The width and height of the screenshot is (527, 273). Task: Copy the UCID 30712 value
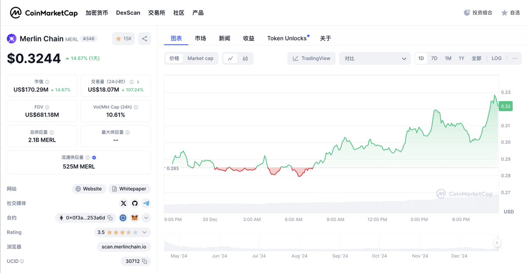145,261
